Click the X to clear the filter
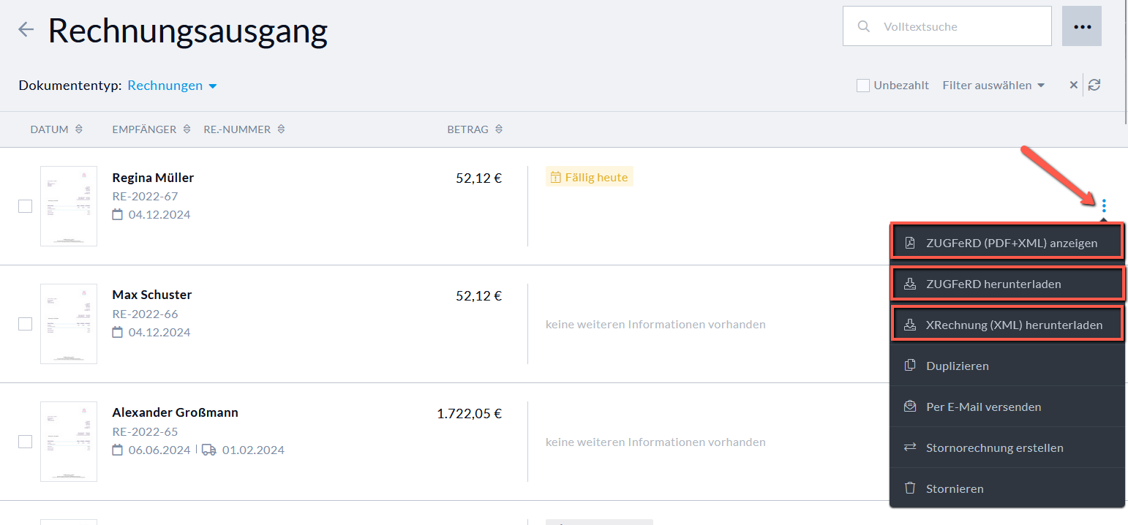Image resolution: width=1128 pixels, height=525 pixels. point(1073,84)
